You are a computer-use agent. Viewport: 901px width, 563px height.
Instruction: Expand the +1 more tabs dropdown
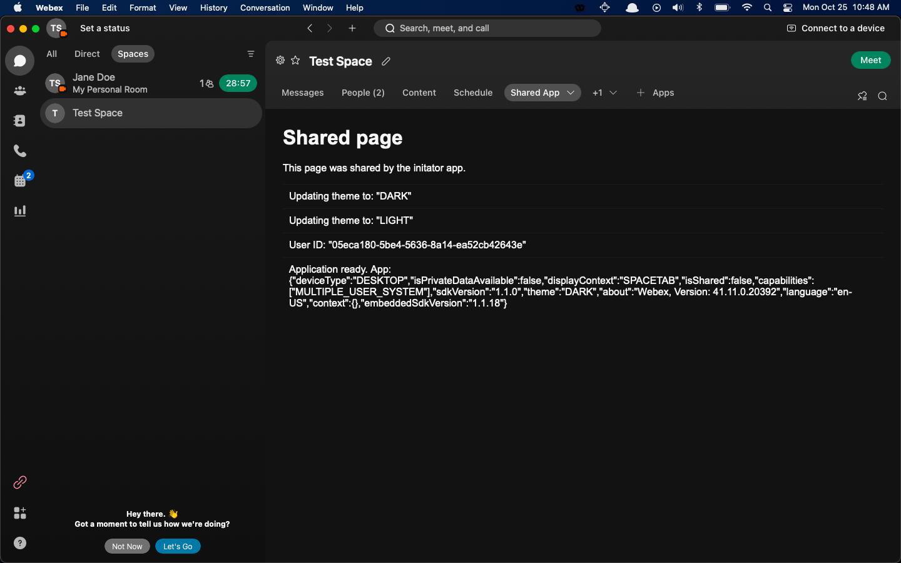[x=605, y=93]
